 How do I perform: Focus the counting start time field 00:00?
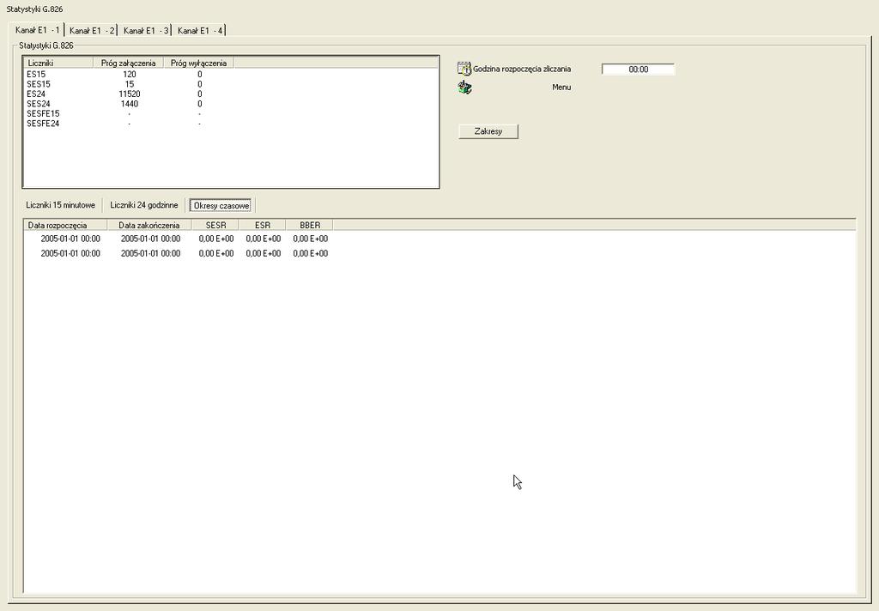click(638, 70)
